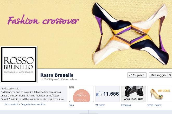The height and width of the screenshot is (114, 172).
Task: Open the 11.656 likes thumbnail tile
Action: pyautogui.click(x=107, y=94)
